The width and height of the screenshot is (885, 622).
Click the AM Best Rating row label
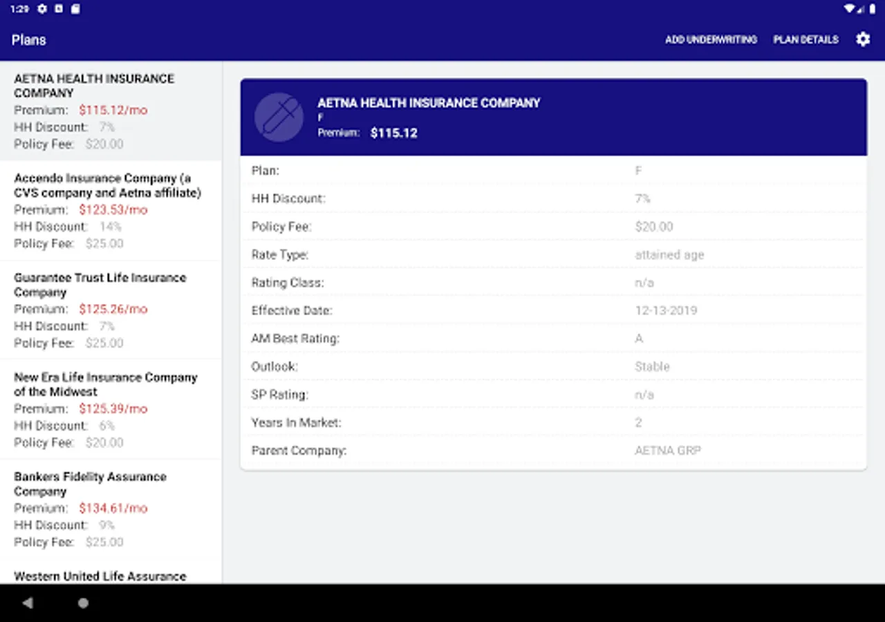coord(295,339)
